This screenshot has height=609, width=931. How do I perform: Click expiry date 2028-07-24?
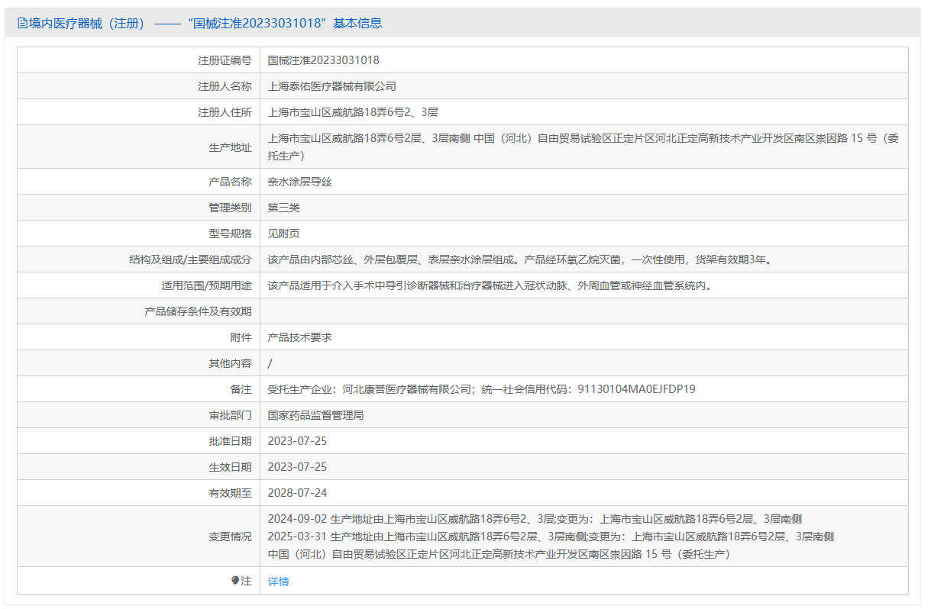point(297,493)
